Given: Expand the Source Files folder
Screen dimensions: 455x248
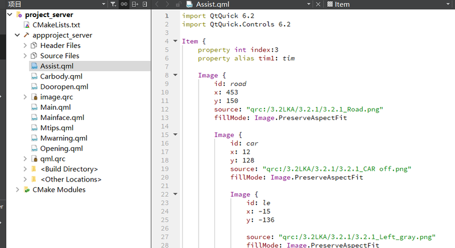Looking at the screenshot, I should (25, 56).
